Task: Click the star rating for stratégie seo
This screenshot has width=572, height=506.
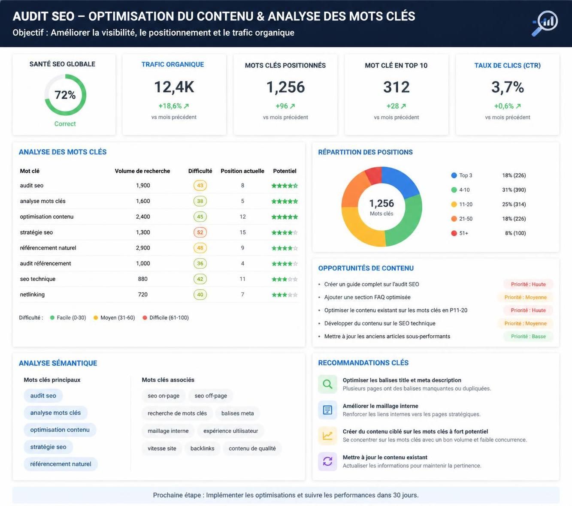Action: click(x=284, y=232)
